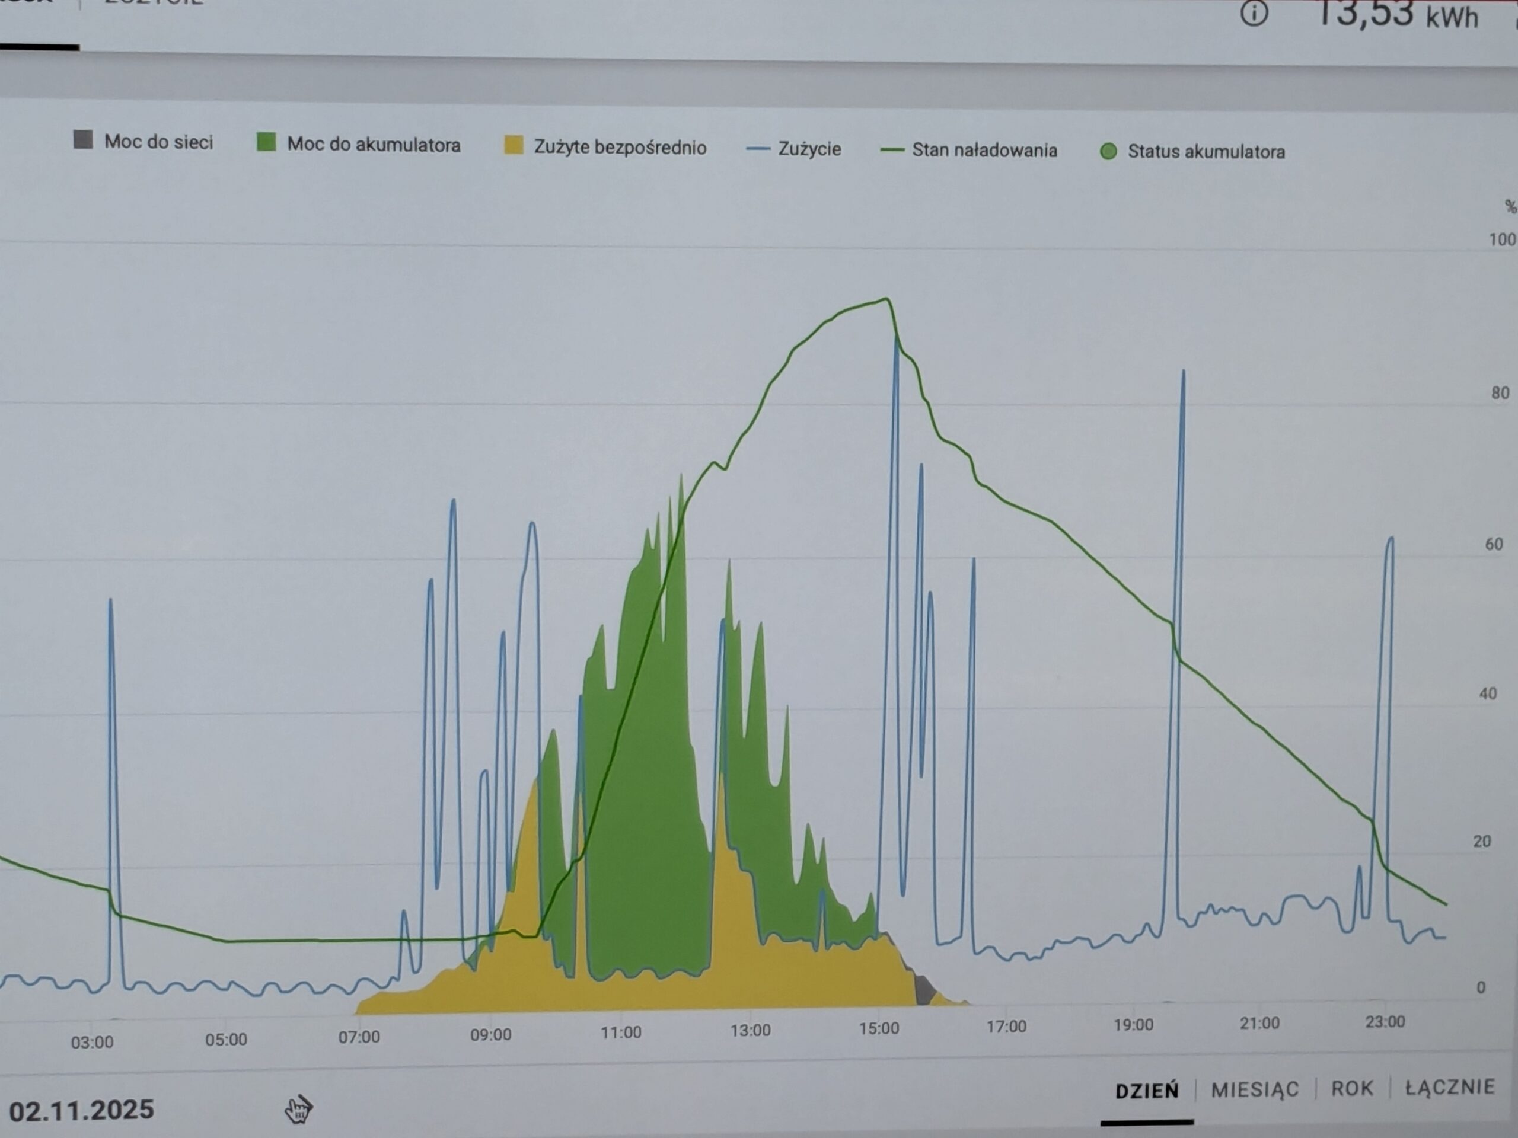Click the blue Zużycie legend line marker

[758, 148]
